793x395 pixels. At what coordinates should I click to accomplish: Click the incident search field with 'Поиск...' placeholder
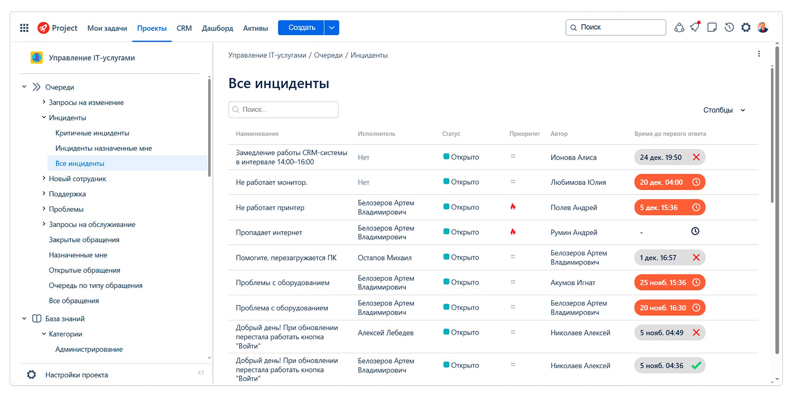pos(283,109)
